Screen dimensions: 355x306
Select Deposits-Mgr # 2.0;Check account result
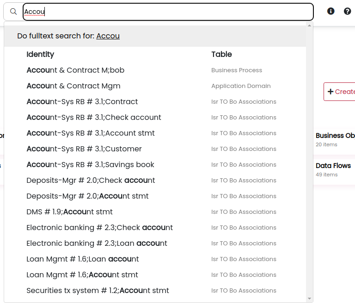(155, 181)
